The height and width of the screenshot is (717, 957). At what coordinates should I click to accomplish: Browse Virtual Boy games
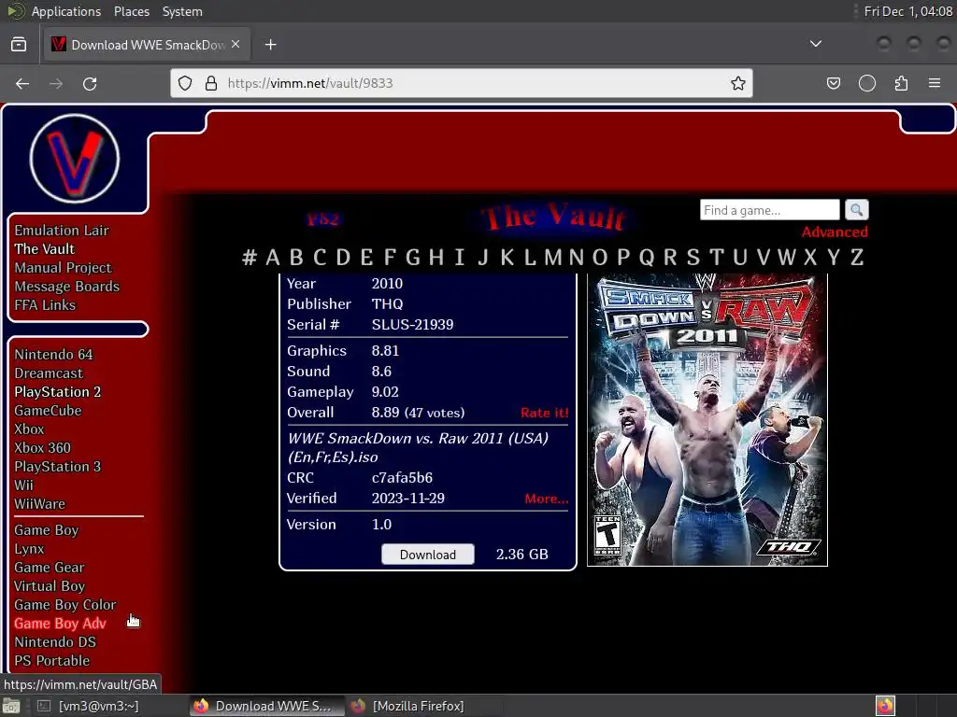50,586
